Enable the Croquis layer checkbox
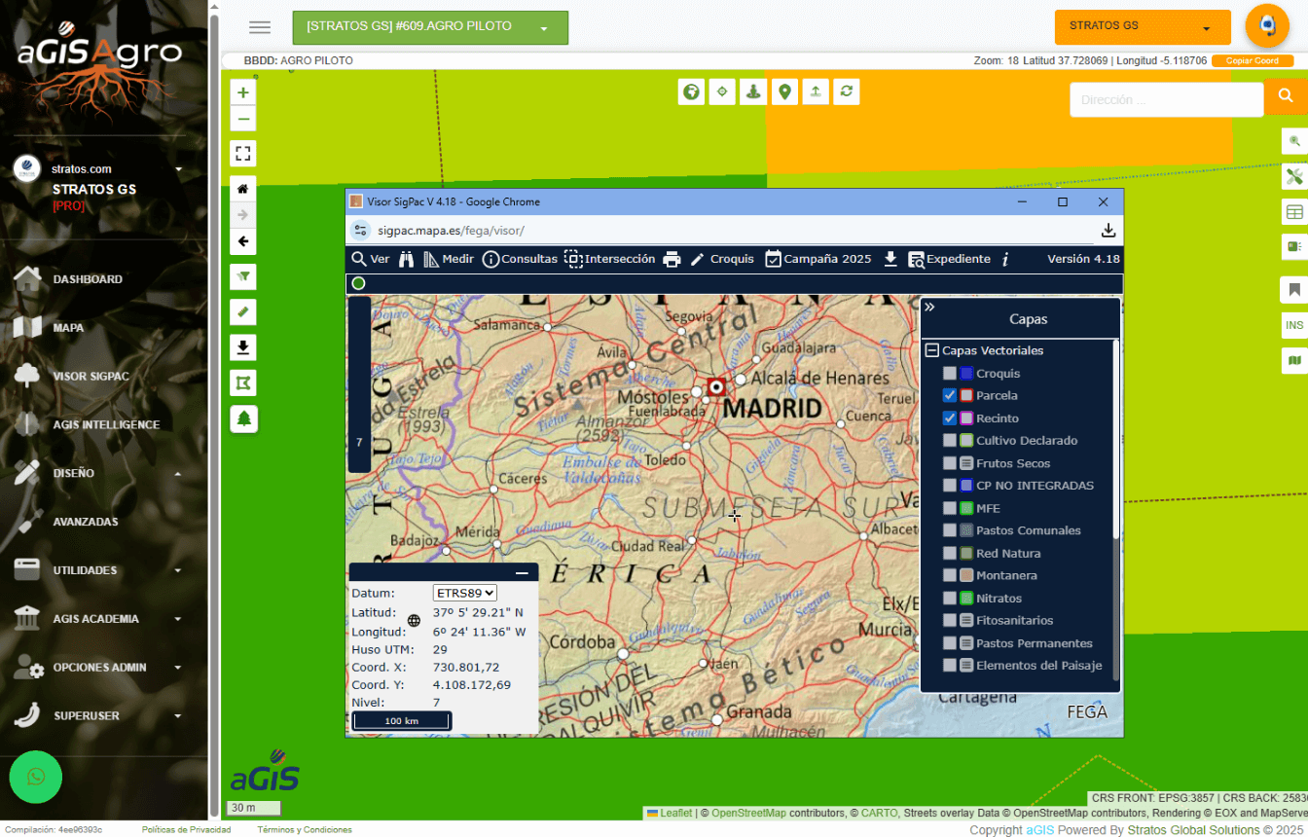 coord(949,373)
